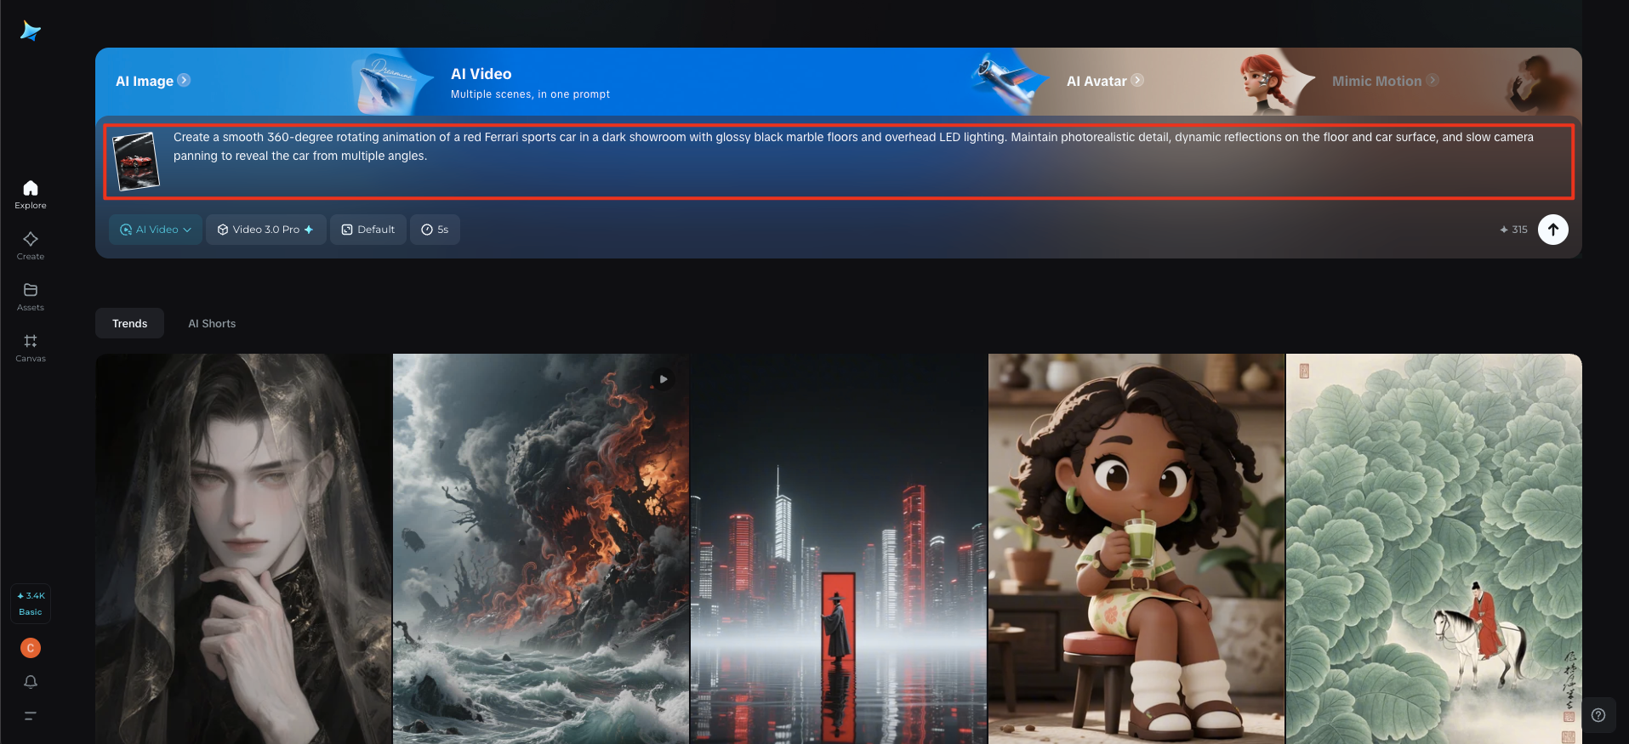Open the notifications bell

(x=31, y=682)
